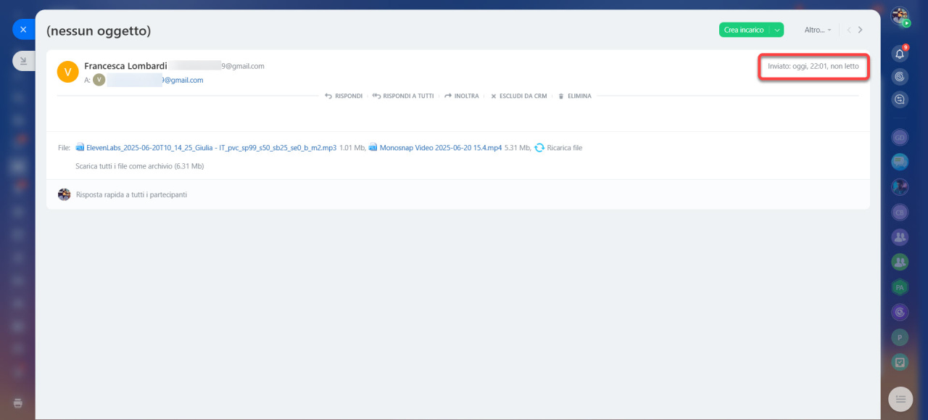Click the chat bubble icon in right bar

pos(900,99)
